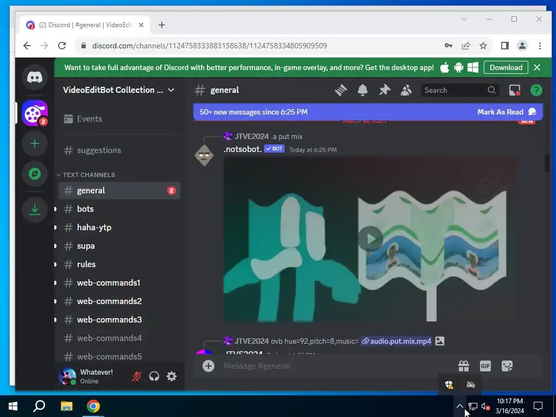The height and width of the screenshot is (417, 556).
Task: Click the .notsobot. bot avatar
Action: click(204, 155)
